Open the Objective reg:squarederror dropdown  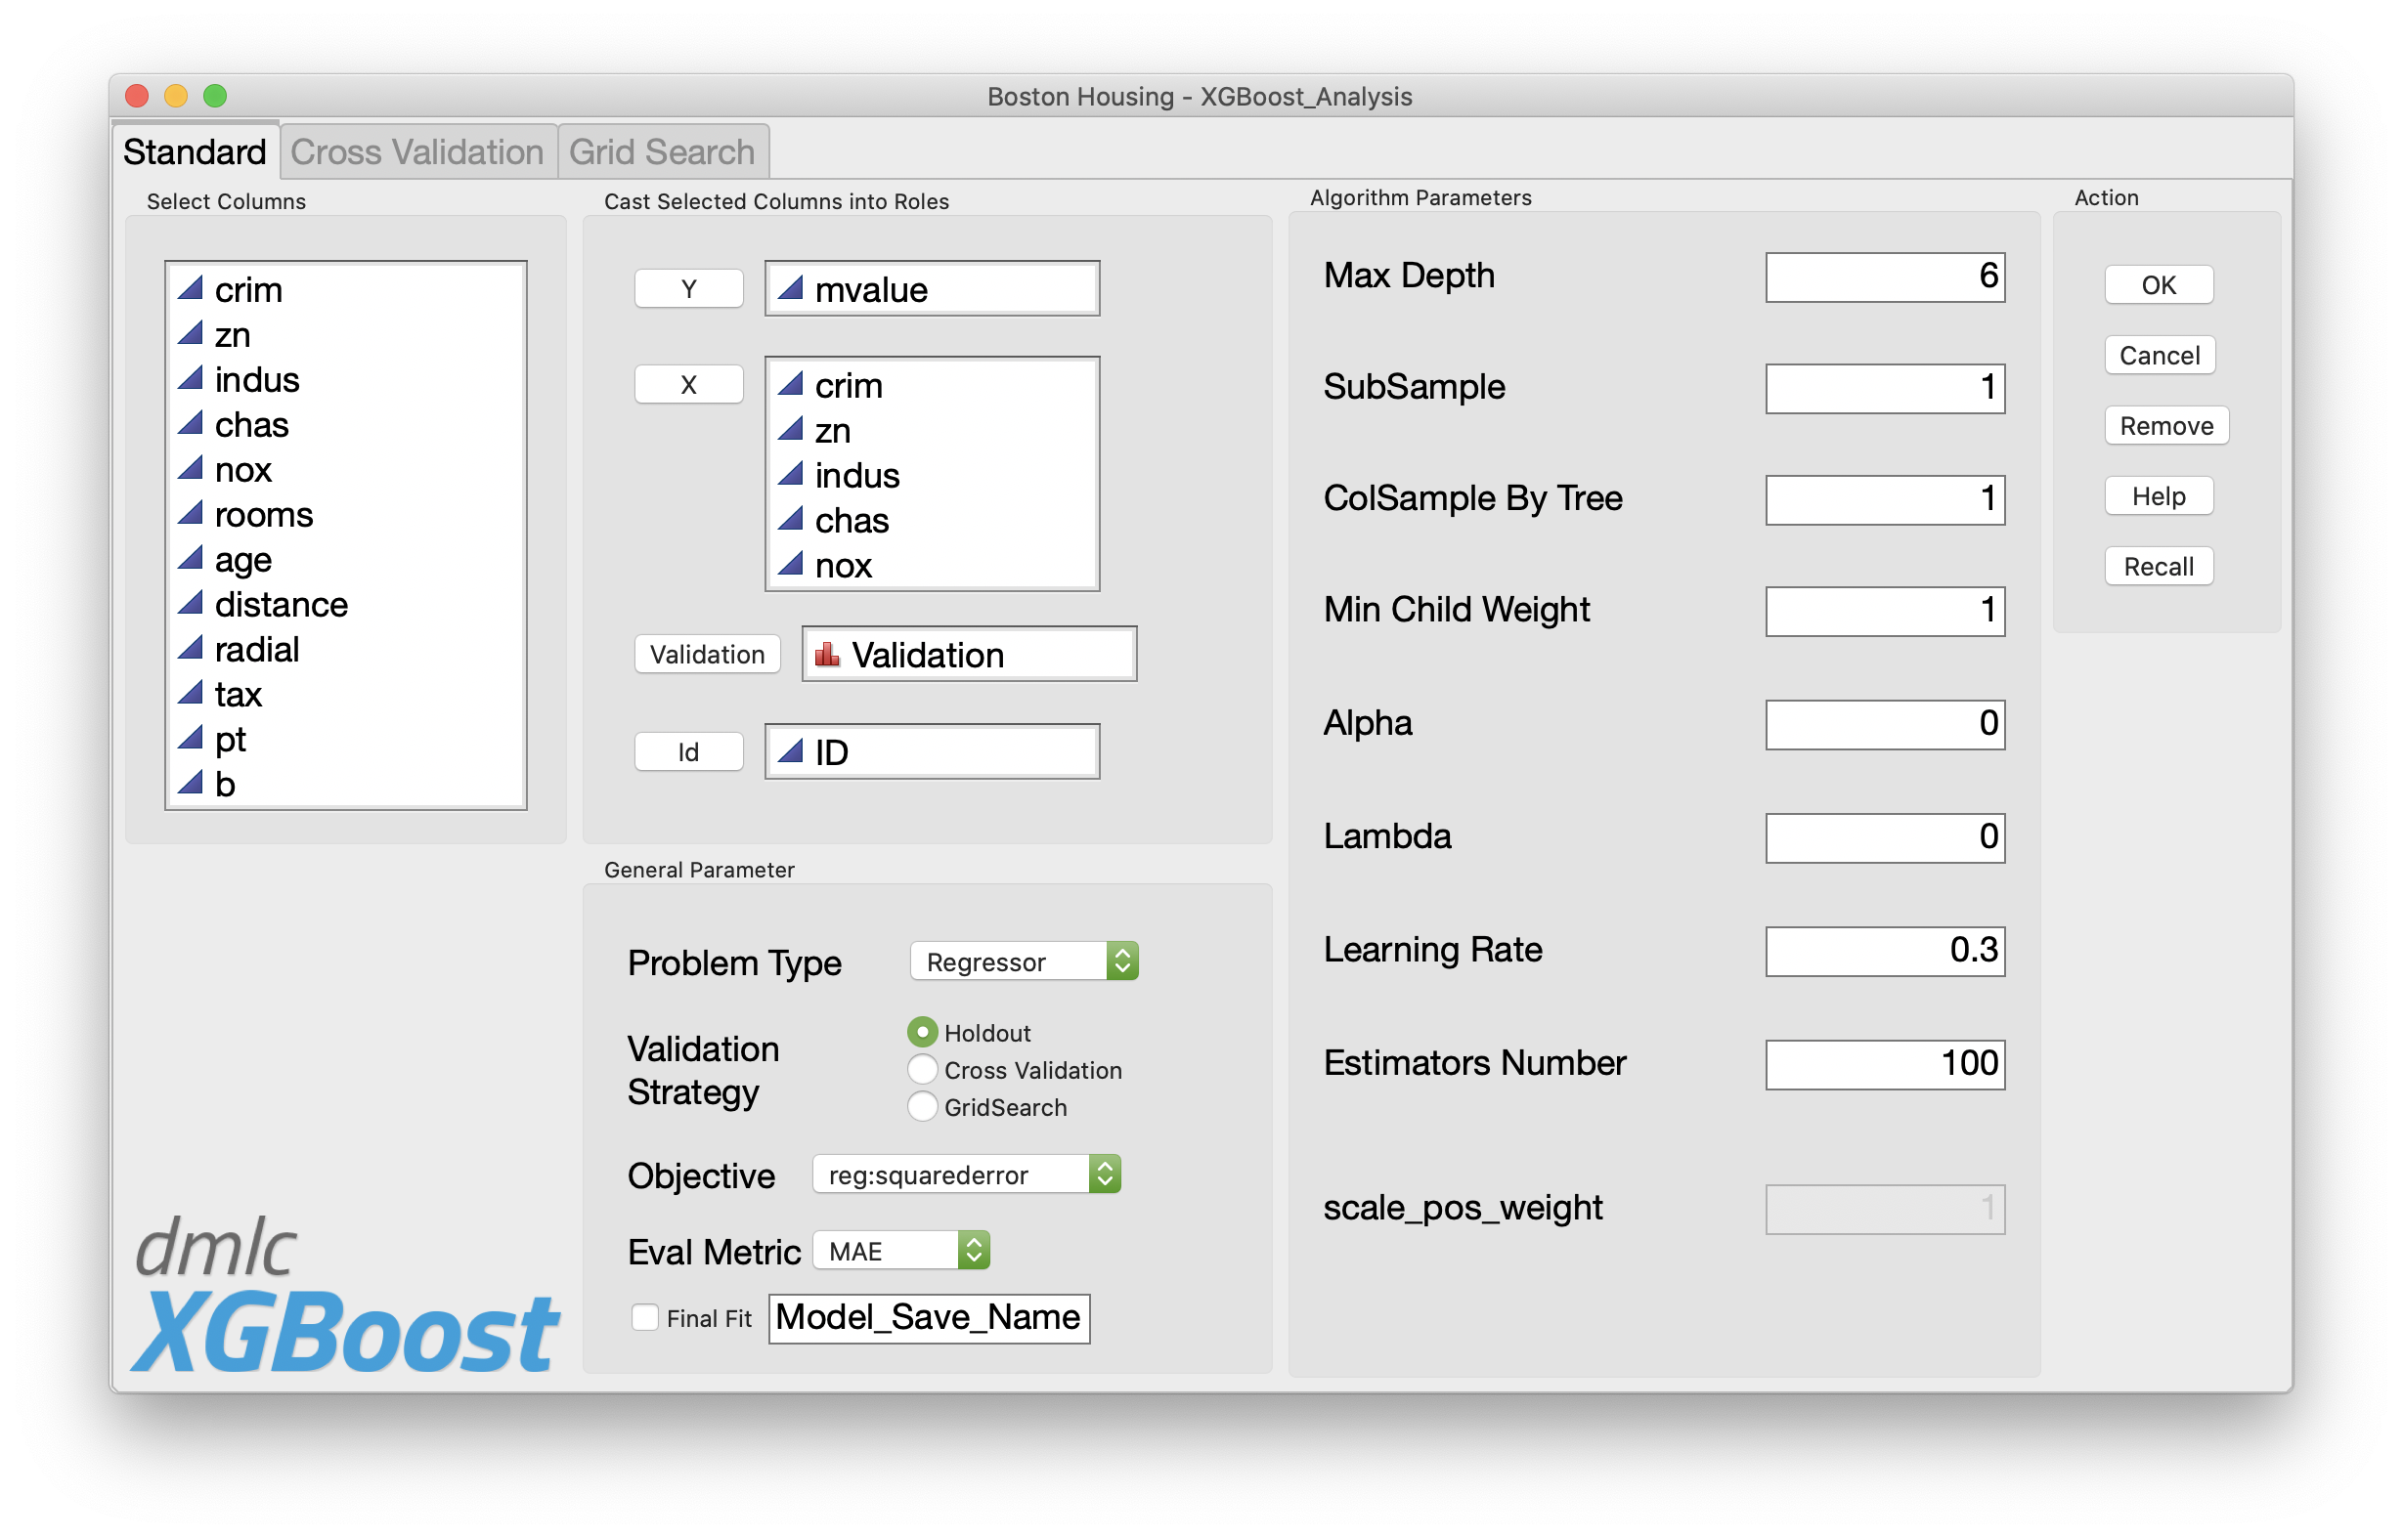966,1175
